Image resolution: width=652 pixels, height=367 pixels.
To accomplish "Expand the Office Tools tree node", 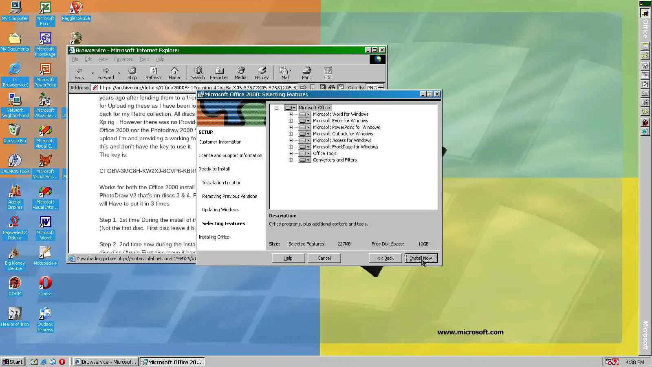I will pyautogui.click(x=291, y=153).
